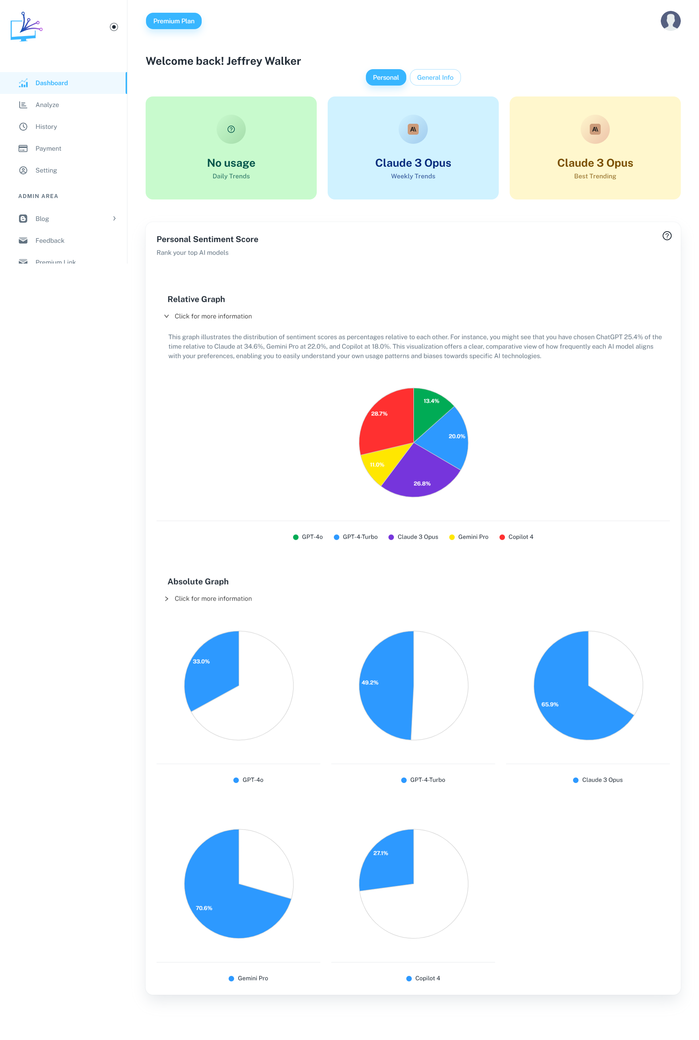Switch to the General Info tab
Image resolution: width=699 pixels, height=1040 pixels.
(435, 78)
